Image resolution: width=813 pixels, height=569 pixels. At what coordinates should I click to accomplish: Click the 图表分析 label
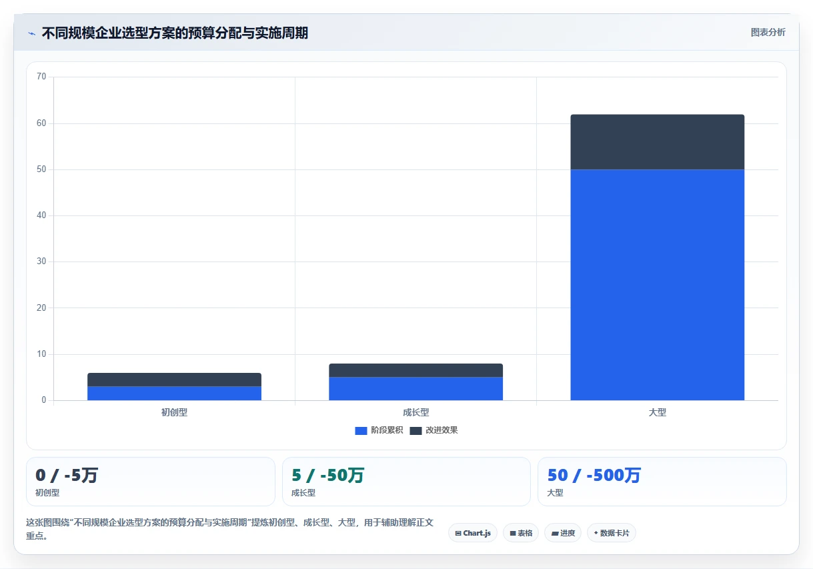768,32
